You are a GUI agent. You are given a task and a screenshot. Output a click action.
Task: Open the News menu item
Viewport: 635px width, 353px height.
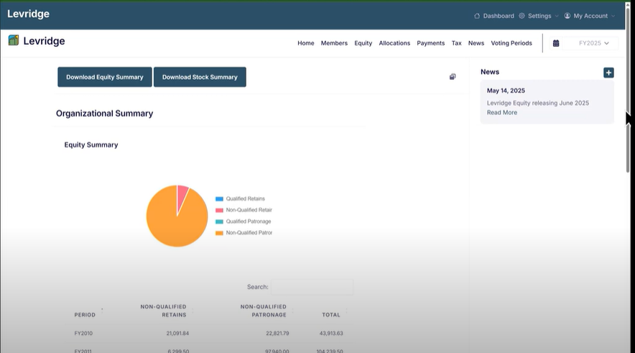(476, 43)
